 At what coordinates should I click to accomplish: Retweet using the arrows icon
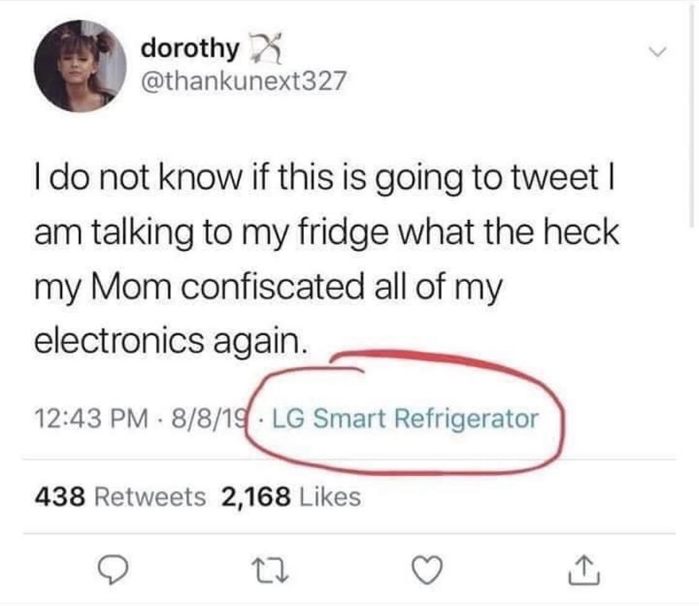[x=271, y=571]
